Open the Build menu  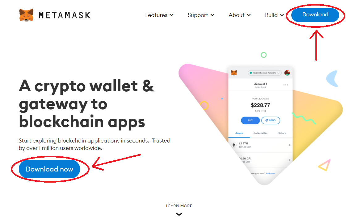(274, 15)
